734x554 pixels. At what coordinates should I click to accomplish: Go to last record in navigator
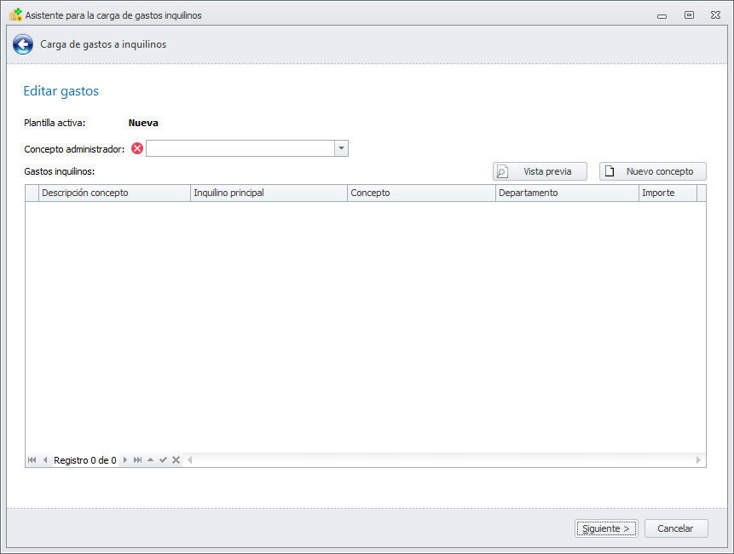[x=137, y=460]
